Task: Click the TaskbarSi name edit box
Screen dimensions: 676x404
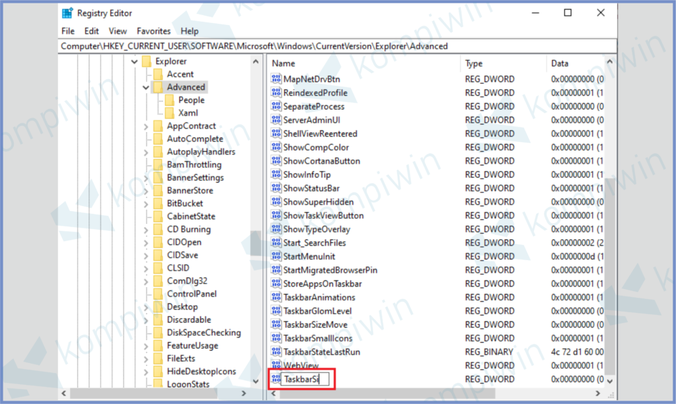Action: [x=306, y=380]
